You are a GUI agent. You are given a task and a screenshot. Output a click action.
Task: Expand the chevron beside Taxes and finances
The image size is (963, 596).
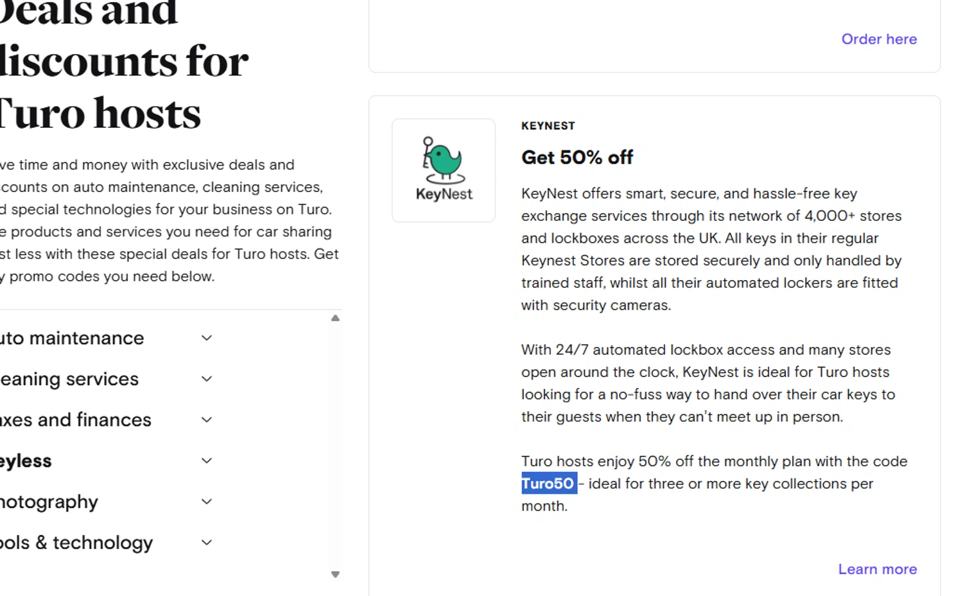[x=207, y=420]
